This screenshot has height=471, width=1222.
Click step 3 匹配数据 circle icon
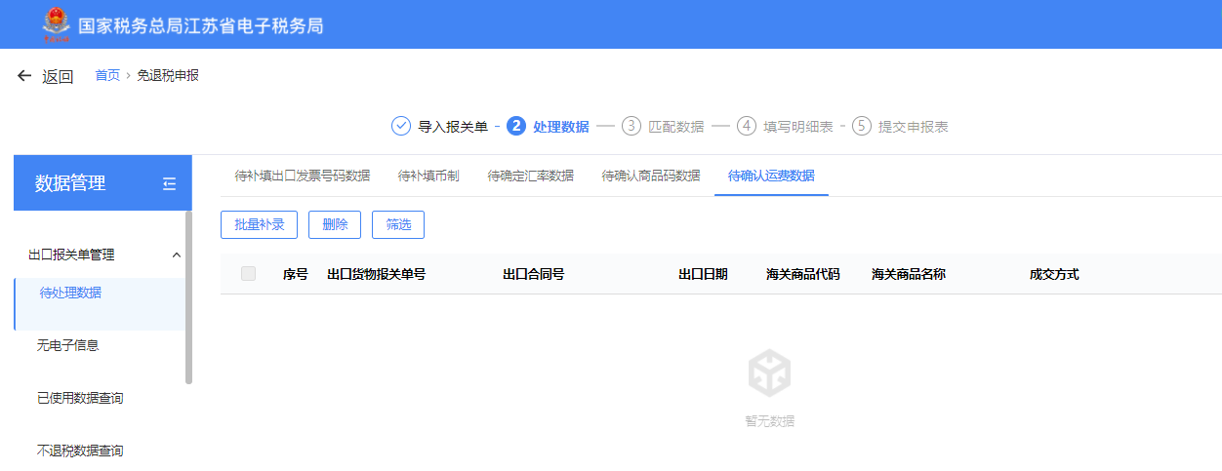tap(631, 126)
